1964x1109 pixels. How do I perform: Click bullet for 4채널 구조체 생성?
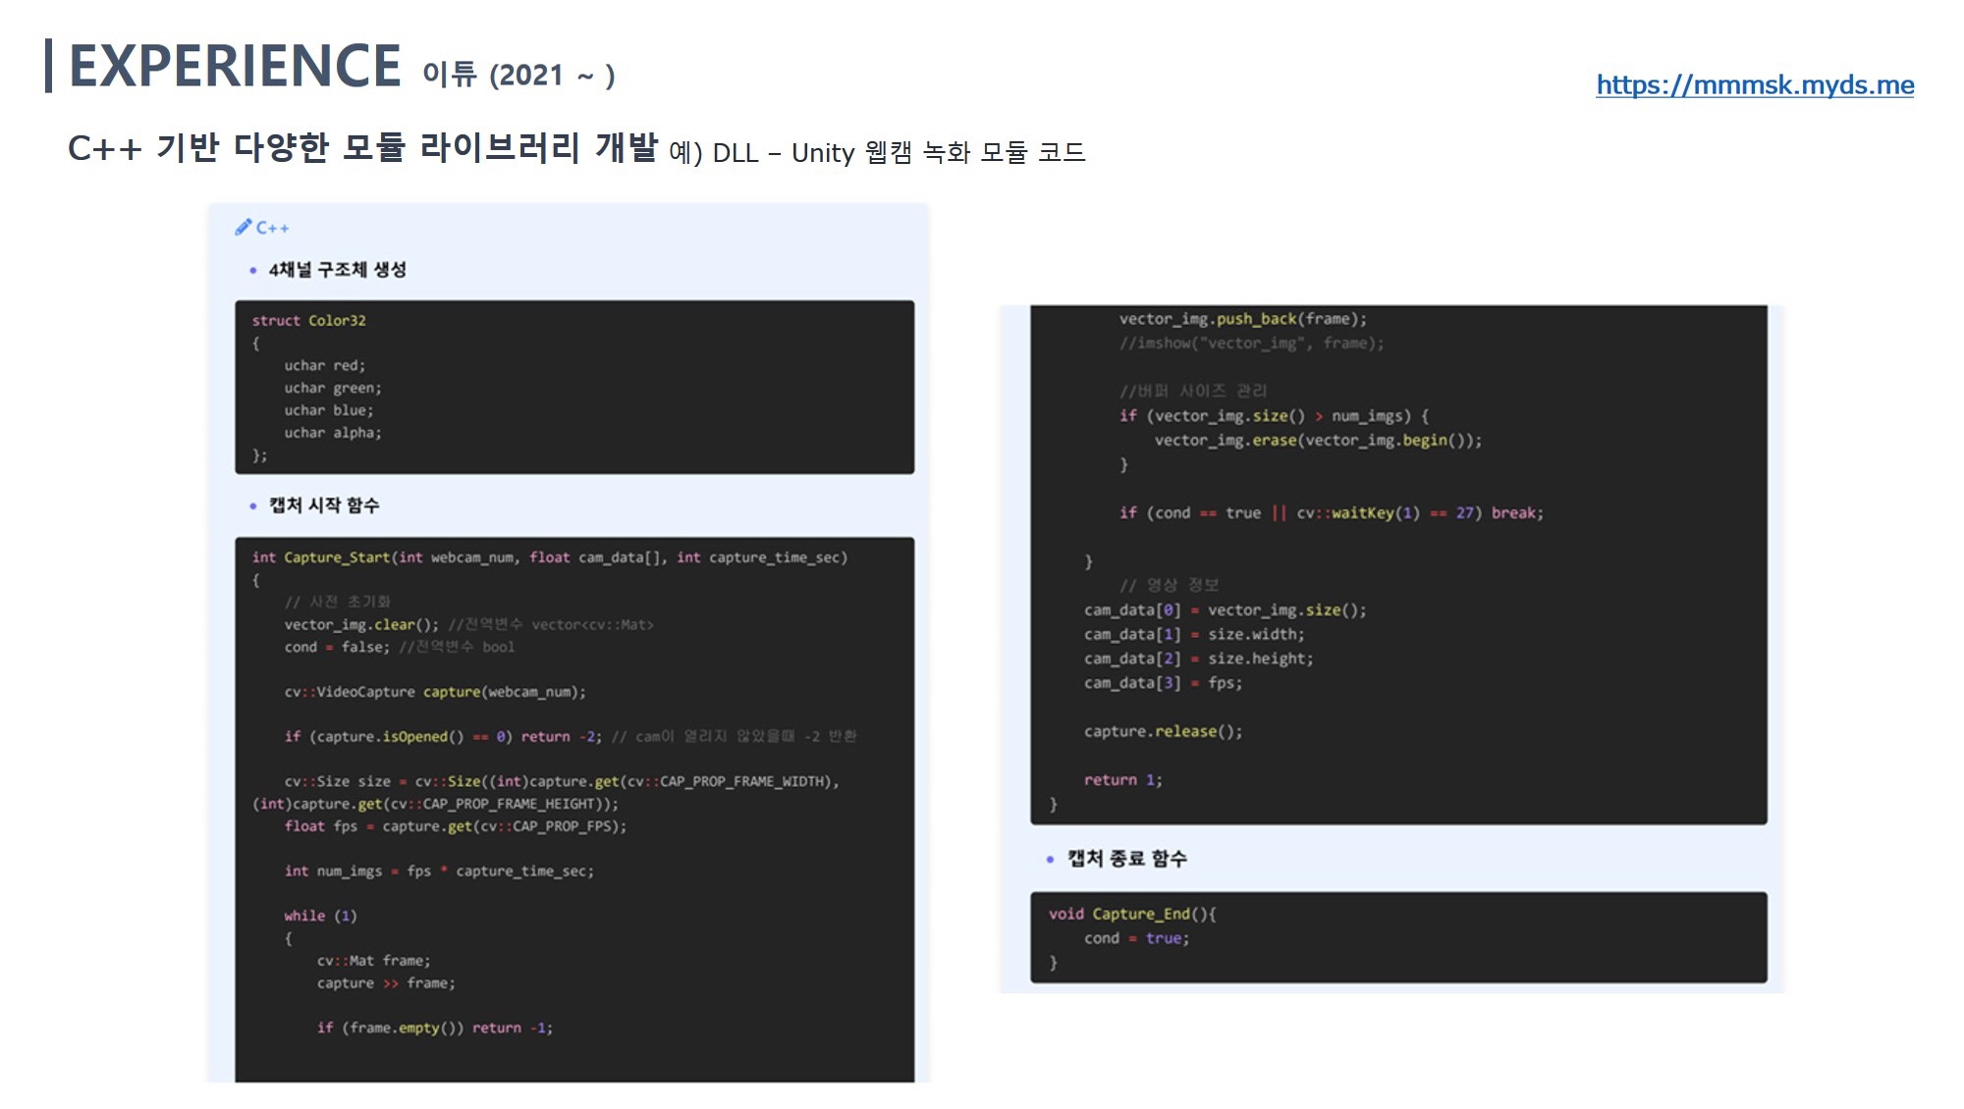tap(252, 270)
